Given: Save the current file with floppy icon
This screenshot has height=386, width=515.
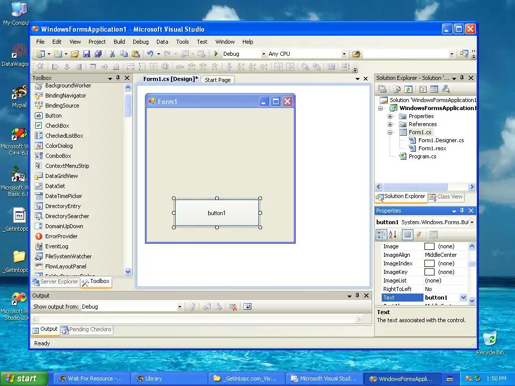Looking at the screenshot, I should pos(87,54).
